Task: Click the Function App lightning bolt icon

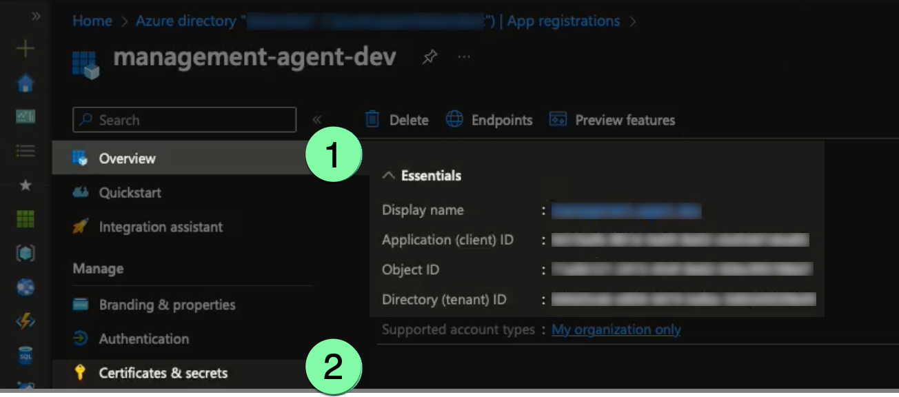Action: [x=25, y=321]
